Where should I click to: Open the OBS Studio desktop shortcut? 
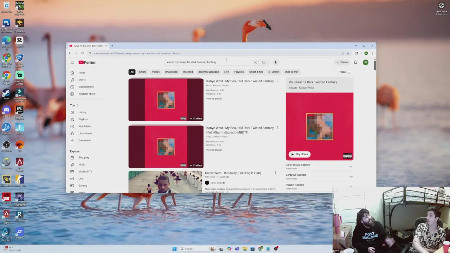point(6,146)
